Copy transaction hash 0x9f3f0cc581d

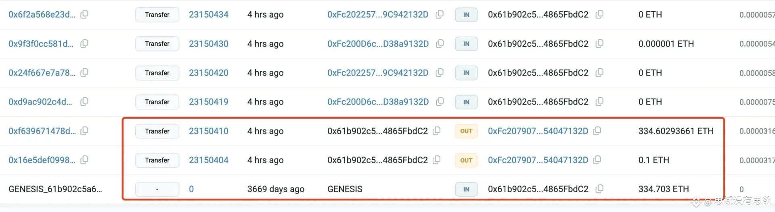coord(84,43)
